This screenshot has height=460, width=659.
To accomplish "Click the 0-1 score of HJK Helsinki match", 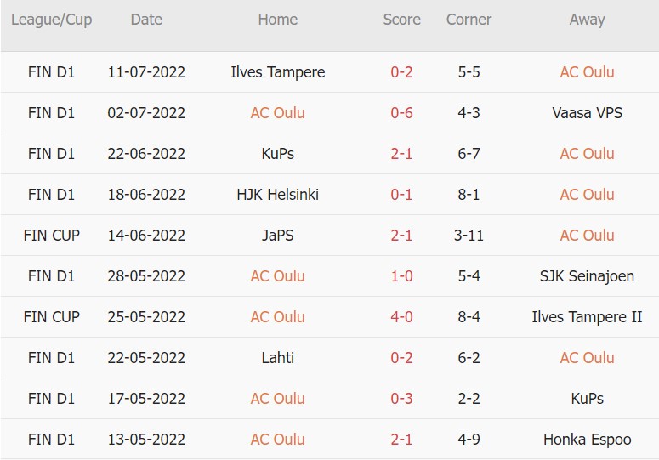I will (x=401, y=195).
